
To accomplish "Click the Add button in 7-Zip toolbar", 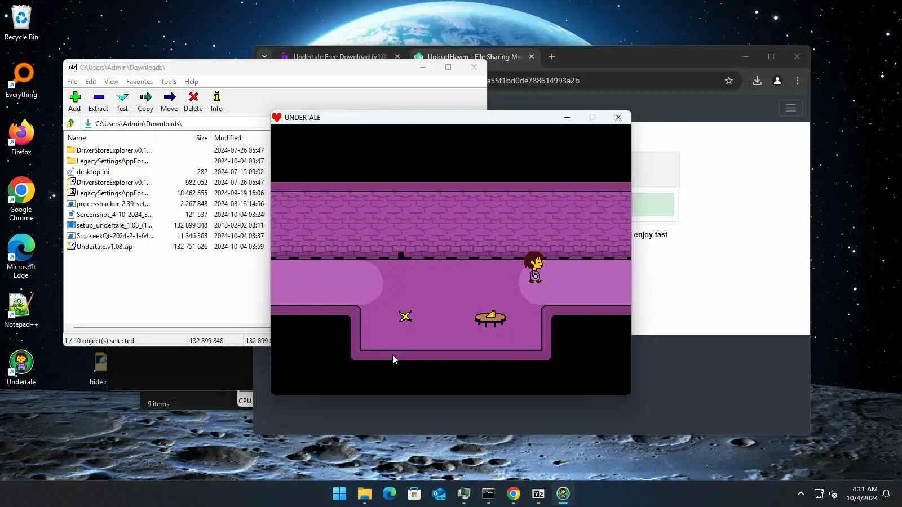I will click(x=74, y=101).
